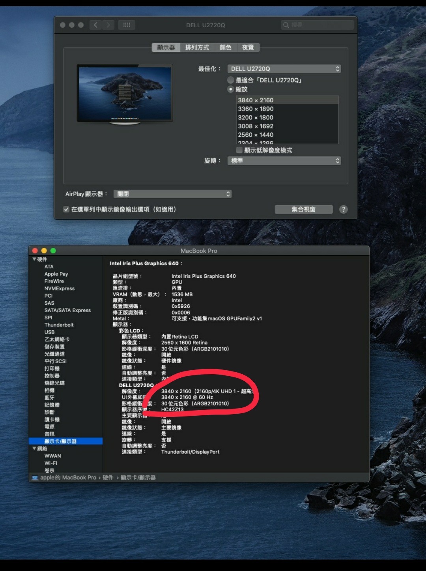Select NVMExpress in sidebar

(60, 288)
